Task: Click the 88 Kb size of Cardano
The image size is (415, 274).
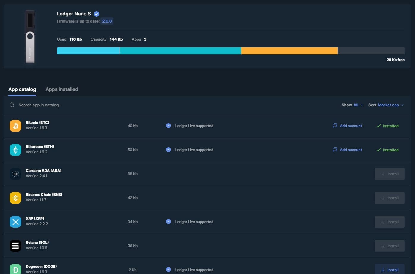Action: click(132, 174)
